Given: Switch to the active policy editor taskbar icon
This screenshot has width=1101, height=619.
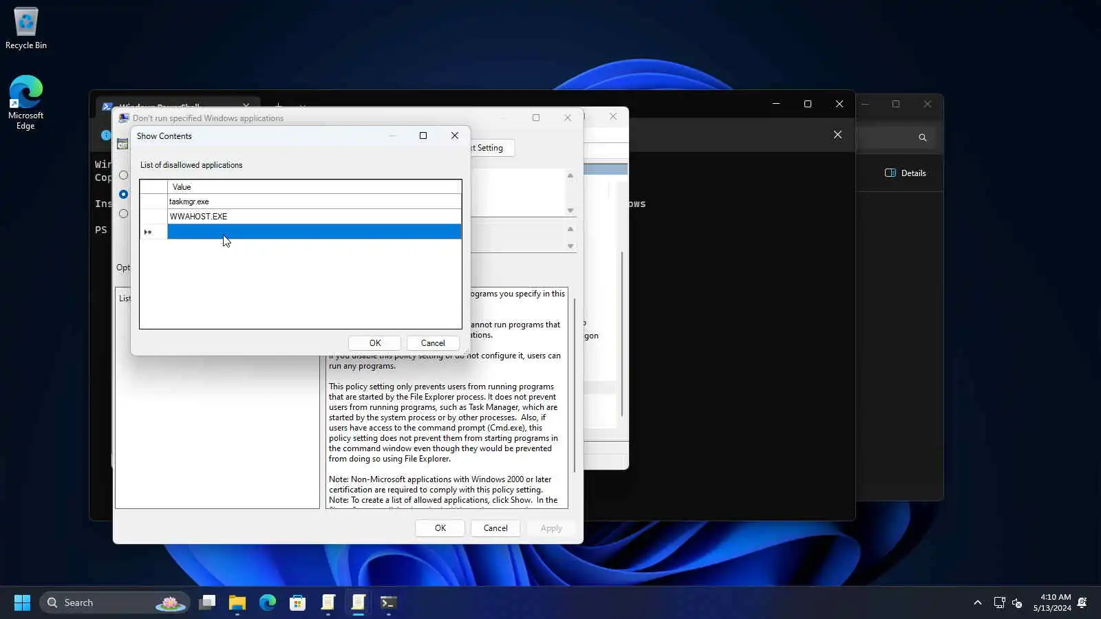Looking at the screenshot, I should pyautogui.click(x=359, y=602).
